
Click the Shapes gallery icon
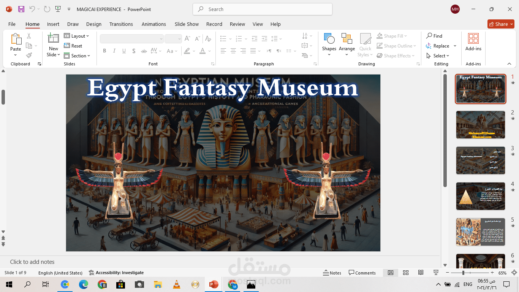(329, 39)
